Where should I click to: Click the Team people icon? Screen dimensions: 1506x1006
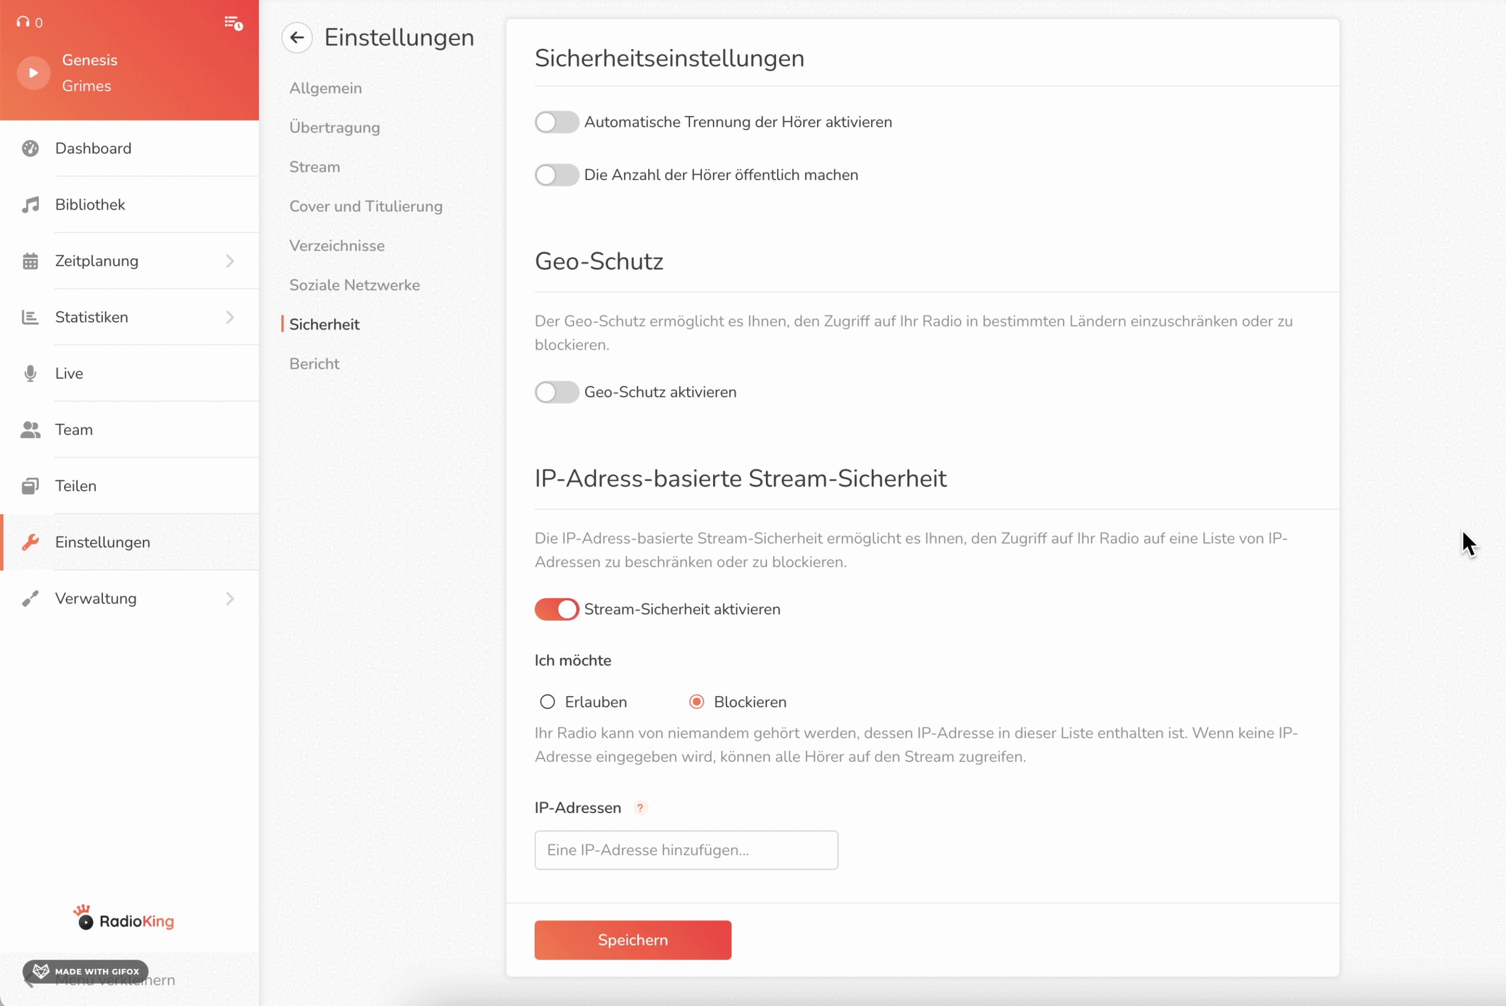30,430
